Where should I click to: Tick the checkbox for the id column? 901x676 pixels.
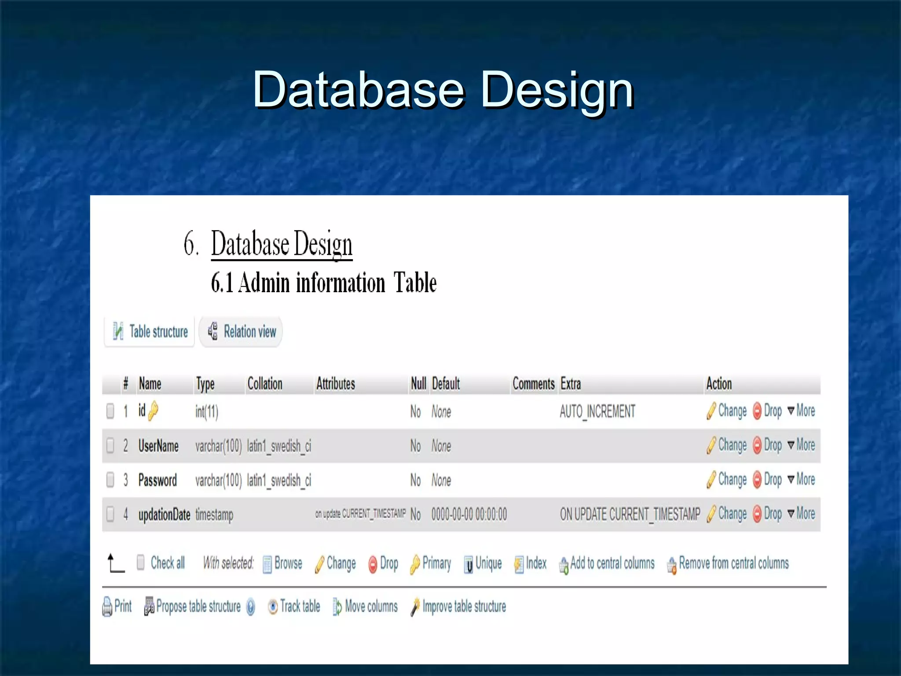coord(110,411)
